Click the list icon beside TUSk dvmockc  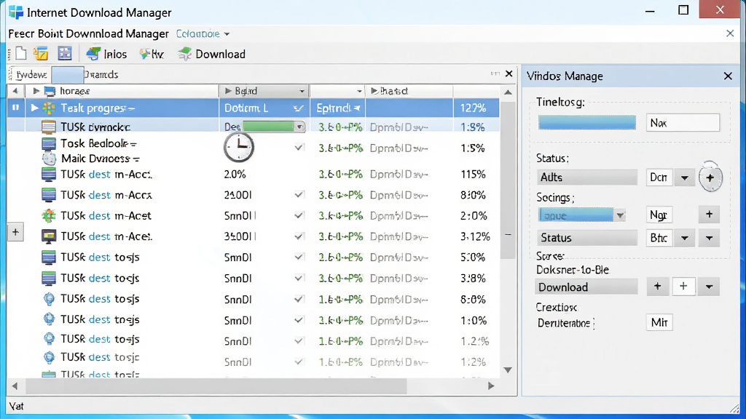(49, 127)
